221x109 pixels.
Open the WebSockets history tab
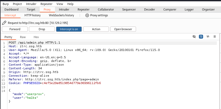tap(62, 15)
